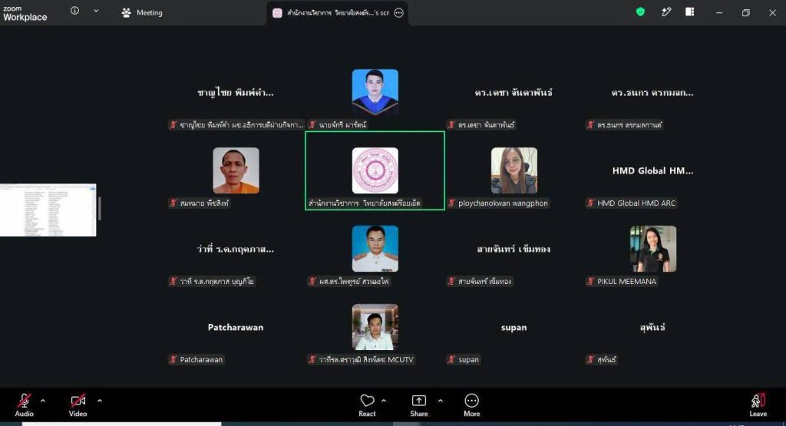Expand the audio options caret

pyautogui.click(x=43, y=401)
